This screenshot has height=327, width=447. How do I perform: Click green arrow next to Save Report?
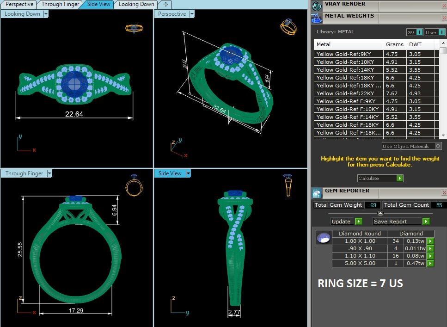click(426, 222)
